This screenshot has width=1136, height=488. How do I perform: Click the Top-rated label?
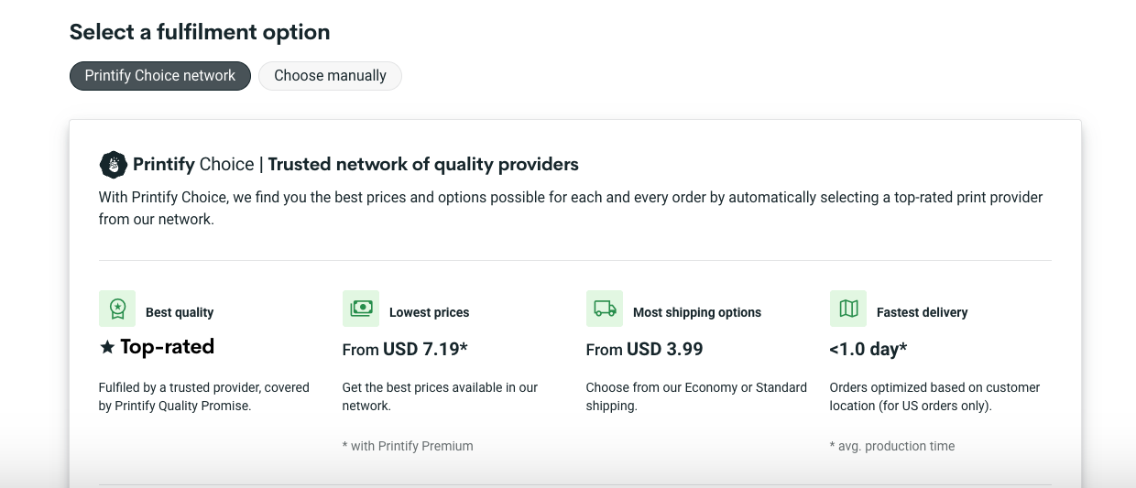(x=167, y=347)
